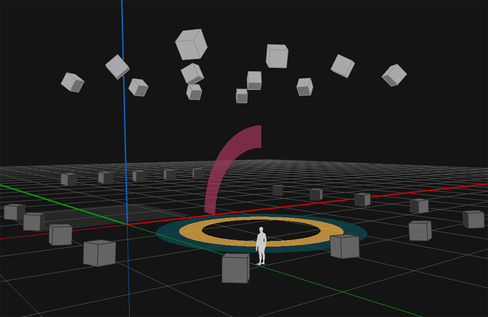This screenshot has width=488, height=317.
Task: Click the ground cube at far left edge
Action: (14, 212)
